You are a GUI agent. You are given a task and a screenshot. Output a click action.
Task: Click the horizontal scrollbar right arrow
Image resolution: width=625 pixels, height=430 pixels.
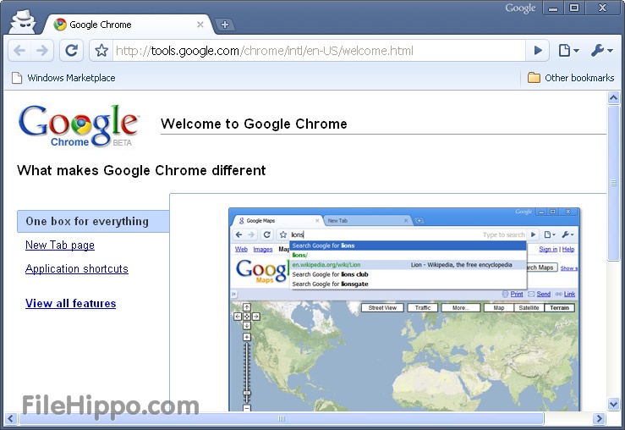(x=599, y=419)
